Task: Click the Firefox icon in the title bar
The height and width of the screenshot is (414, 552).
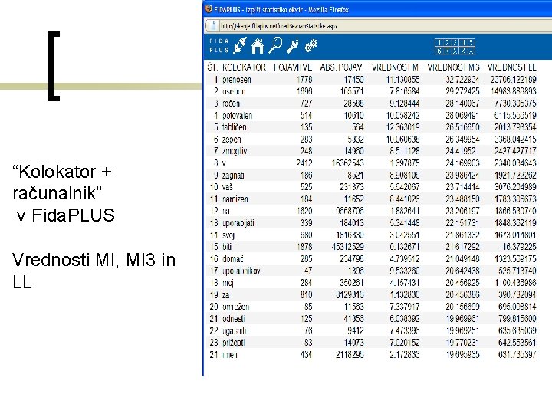Action: [x=209, y=9]
